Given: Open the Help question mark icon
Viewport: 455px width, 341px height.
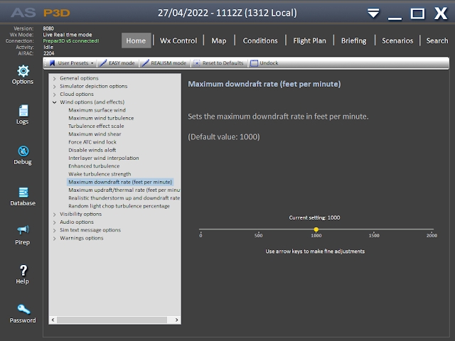Looking at the screenshot, I should (23, 271).
